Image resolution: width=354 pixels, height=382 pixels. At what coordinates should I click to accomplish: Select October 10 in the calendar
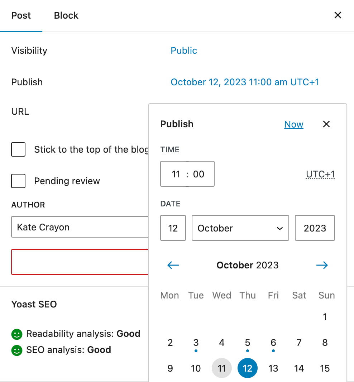(x=196, y=368)
